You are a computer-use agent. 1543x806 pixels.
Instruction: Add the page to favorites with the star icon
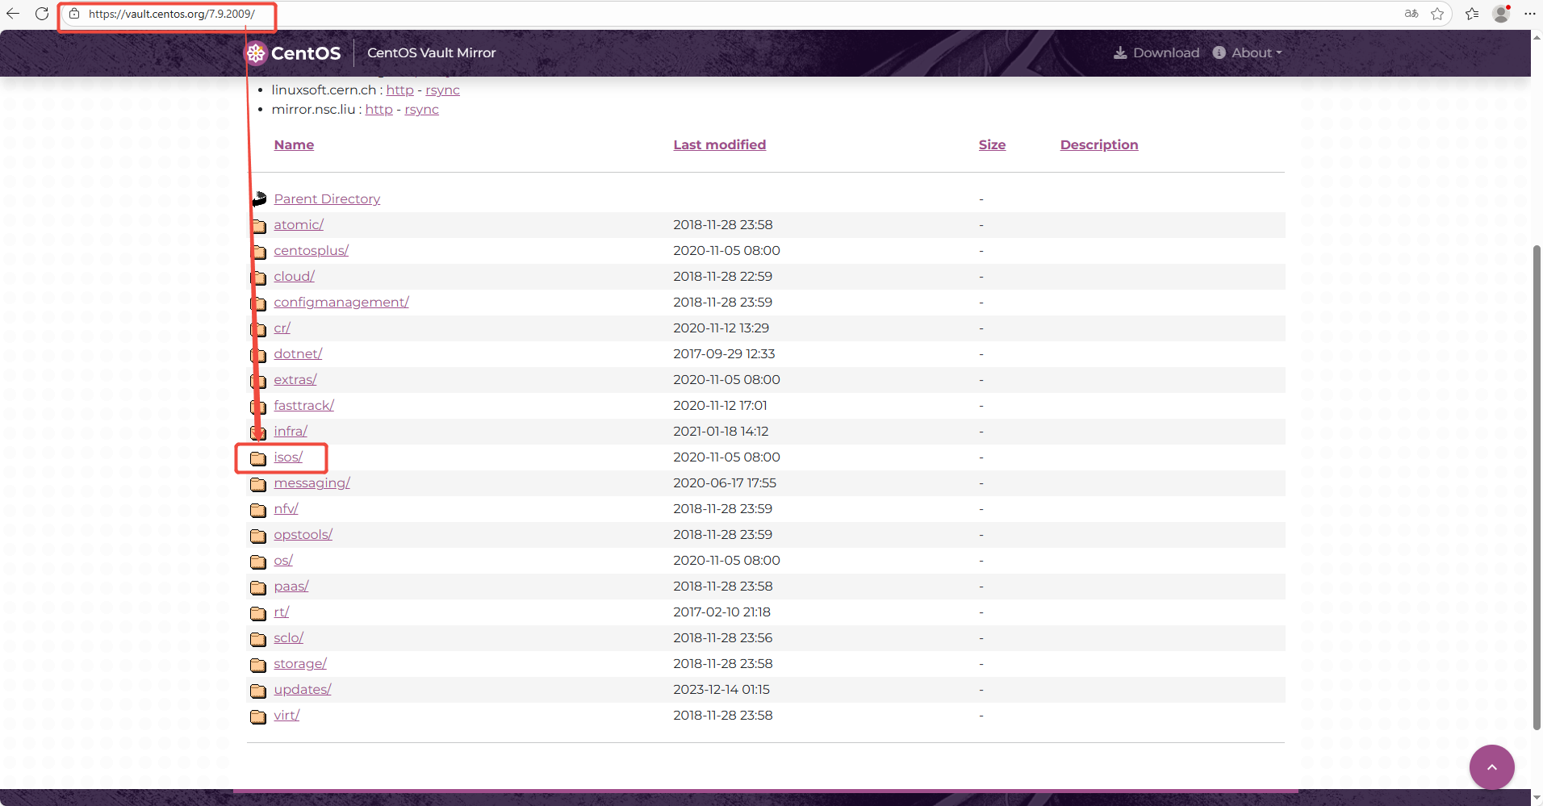pyautogui.click(x=1437, y=14)
